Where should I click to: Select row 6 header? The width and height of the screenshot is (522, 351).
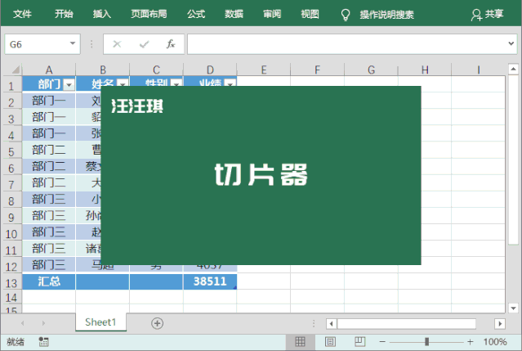[11, 168]
